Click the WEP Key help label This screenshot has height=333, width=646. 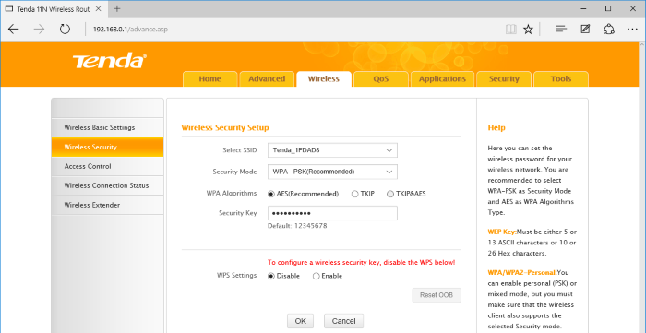click(502, 232)
